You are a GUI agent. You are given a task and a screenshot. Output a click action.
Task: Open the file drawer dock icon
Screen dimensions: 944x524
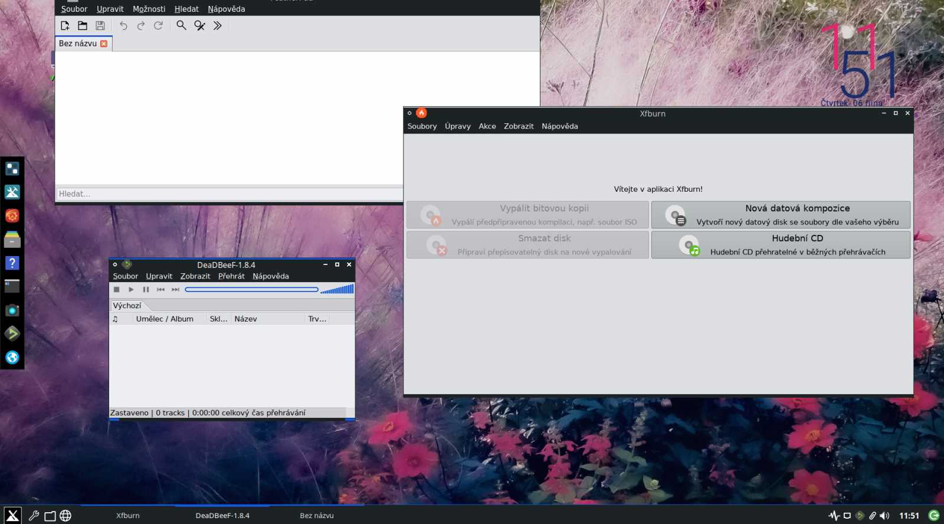12,240
